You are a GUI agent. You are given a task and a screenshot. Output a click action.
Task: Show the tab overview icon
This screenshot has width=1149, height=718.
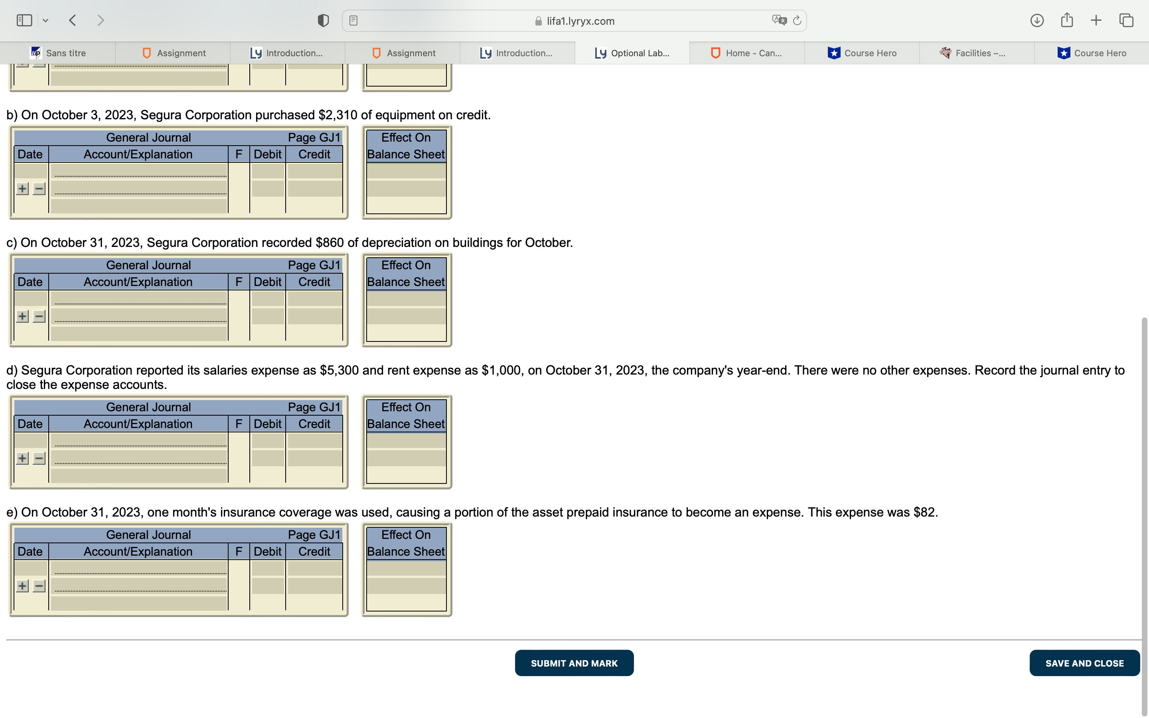tap(1126, 20)
